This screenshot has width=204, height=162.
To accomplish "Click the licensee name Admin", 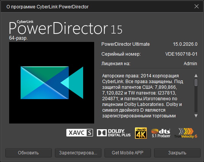I will 190,64.
